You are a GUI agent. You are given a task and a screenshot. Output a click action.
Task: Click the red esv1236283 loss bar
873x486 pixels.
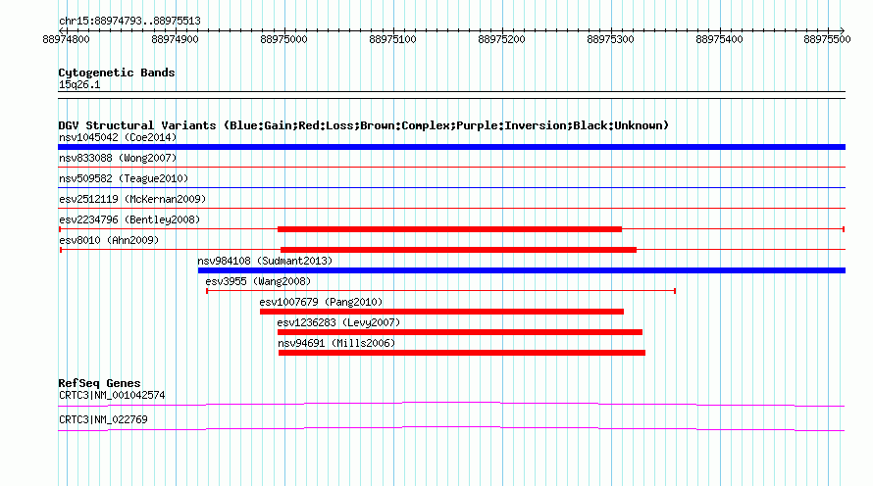pos(460,332)
